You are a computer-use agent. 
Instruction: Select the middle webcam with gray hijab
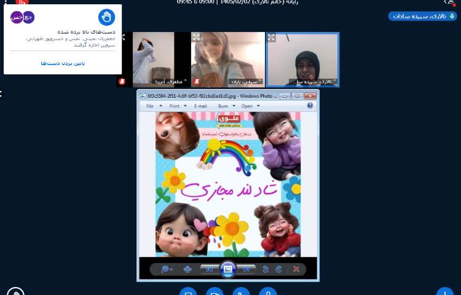pos(228,60)
